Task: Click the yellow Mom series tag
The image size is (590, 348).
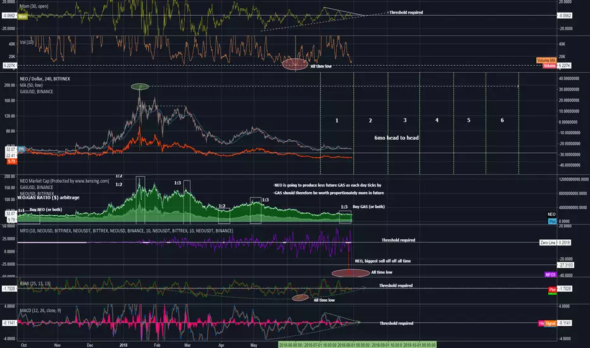Action: pos(22,16)
